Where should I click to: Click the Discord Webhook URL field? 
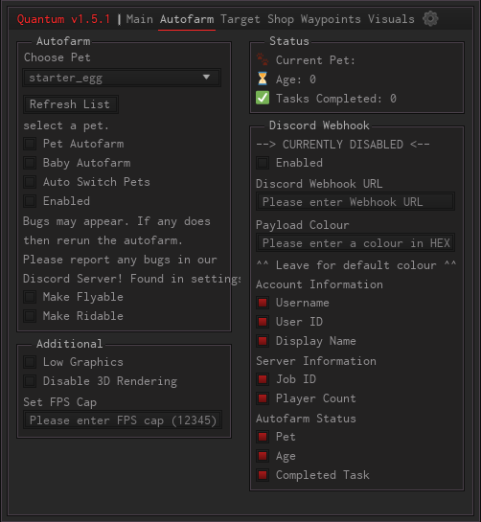(x=355, y=202)
